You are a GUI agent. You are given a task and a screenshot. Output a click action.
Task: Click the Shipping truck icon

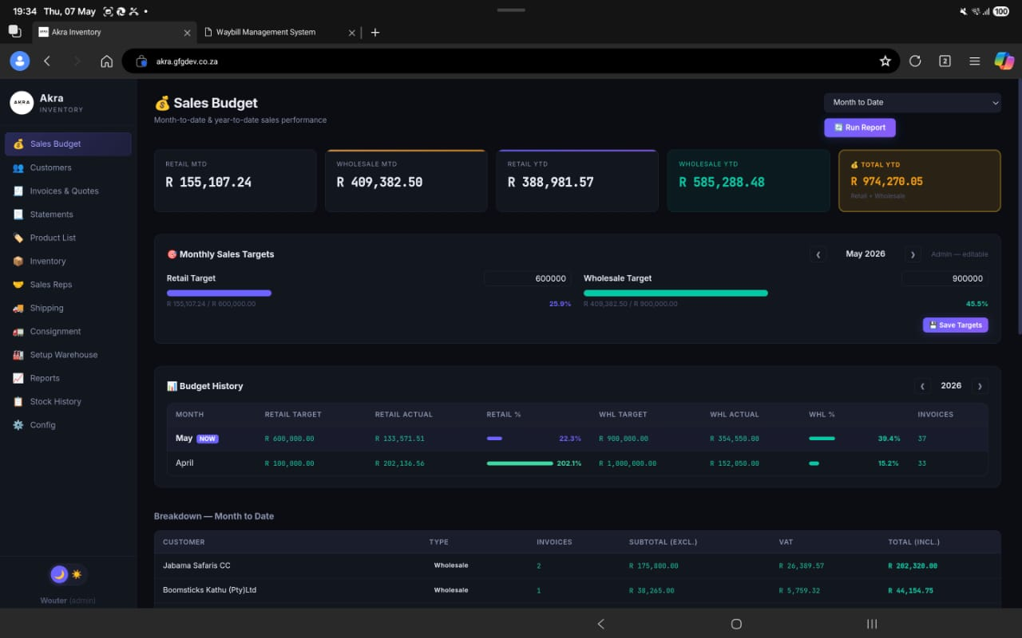[18, 308]
